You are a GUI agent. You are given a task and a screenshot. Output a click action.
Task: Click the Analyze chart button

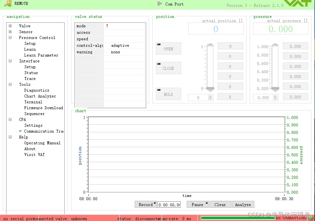(243, 204)
